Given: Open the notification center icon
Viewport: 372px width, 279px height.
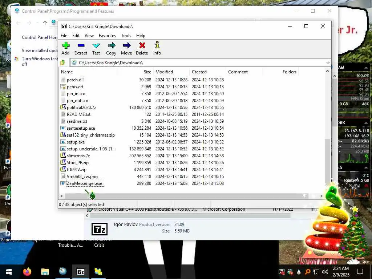Looking at the screenshot, I should tap(360, 272).
